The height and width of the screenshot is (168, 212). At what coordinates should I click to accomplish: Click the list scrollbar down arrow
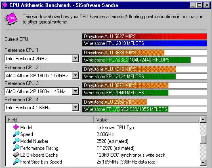203,162
